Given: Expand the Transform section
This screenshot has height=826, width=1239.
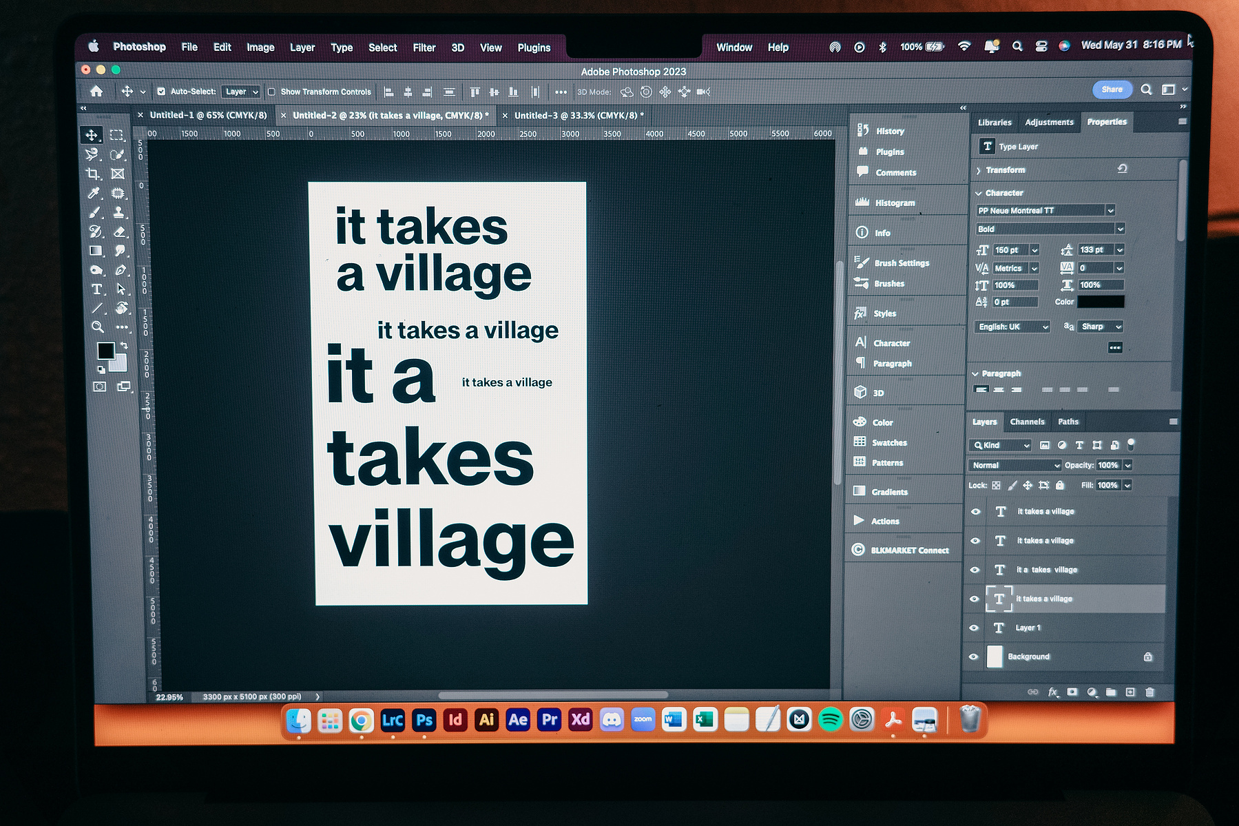Looking at the screenshot, I should pyautogui.click(x=979, y=170).
